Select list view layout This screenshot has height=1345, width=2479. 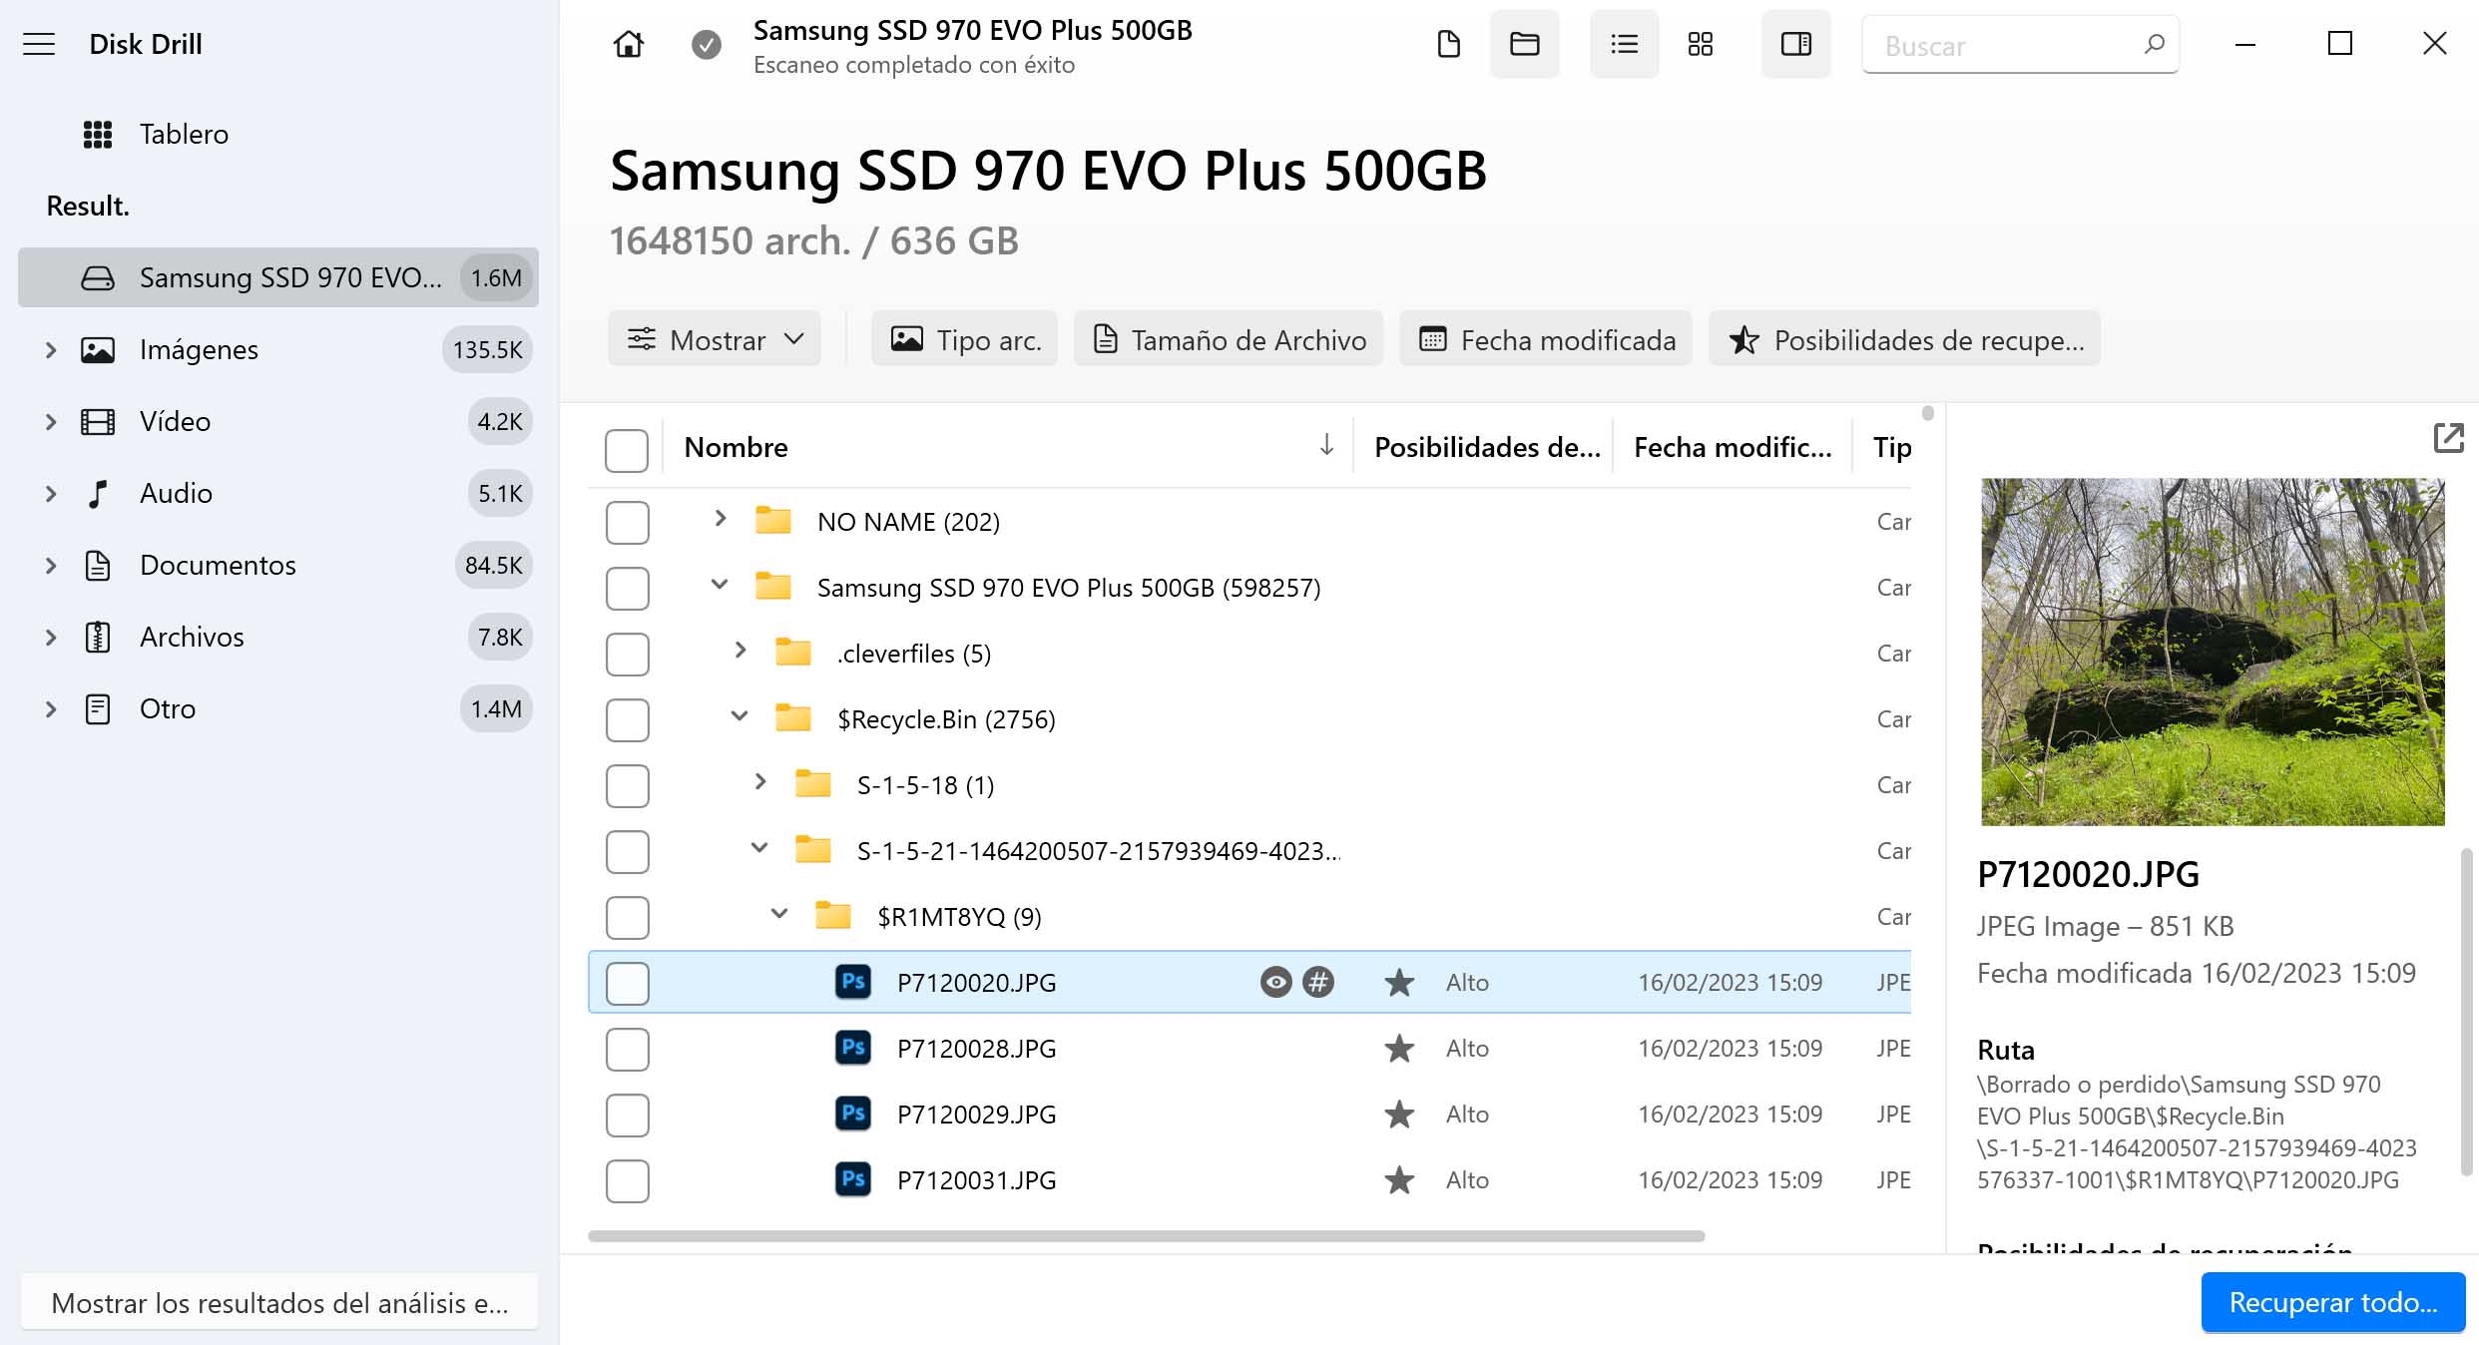[1625, 44]
